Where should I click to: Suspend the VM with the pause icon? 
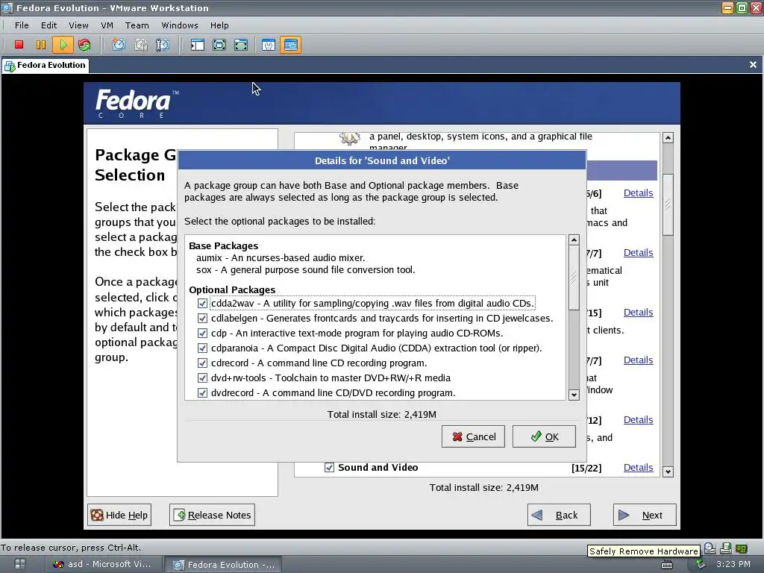pyautogui.click(x=41, y=45)
